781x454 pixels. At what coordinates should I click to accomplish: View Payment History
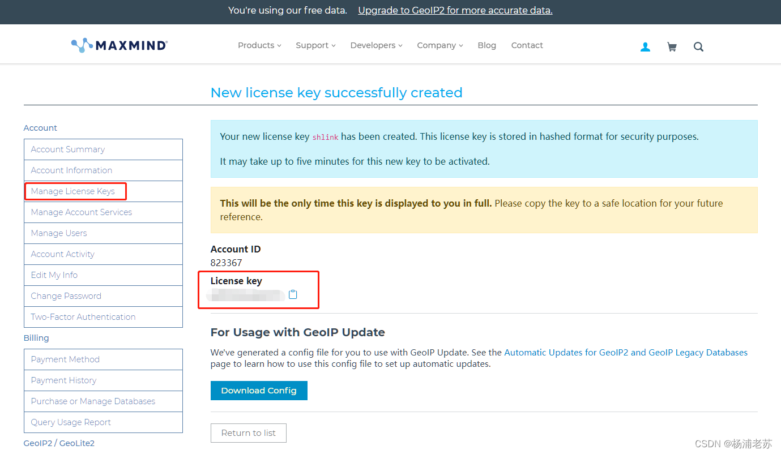(x=103, y=380)
